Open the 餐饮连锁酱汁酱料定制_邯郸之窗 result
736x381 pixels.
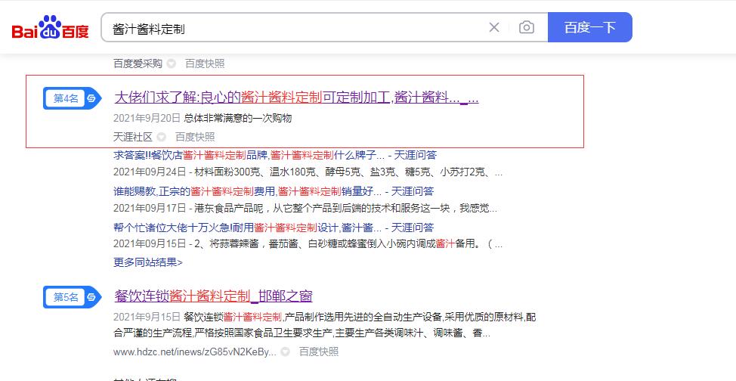[x=213, y=296]
